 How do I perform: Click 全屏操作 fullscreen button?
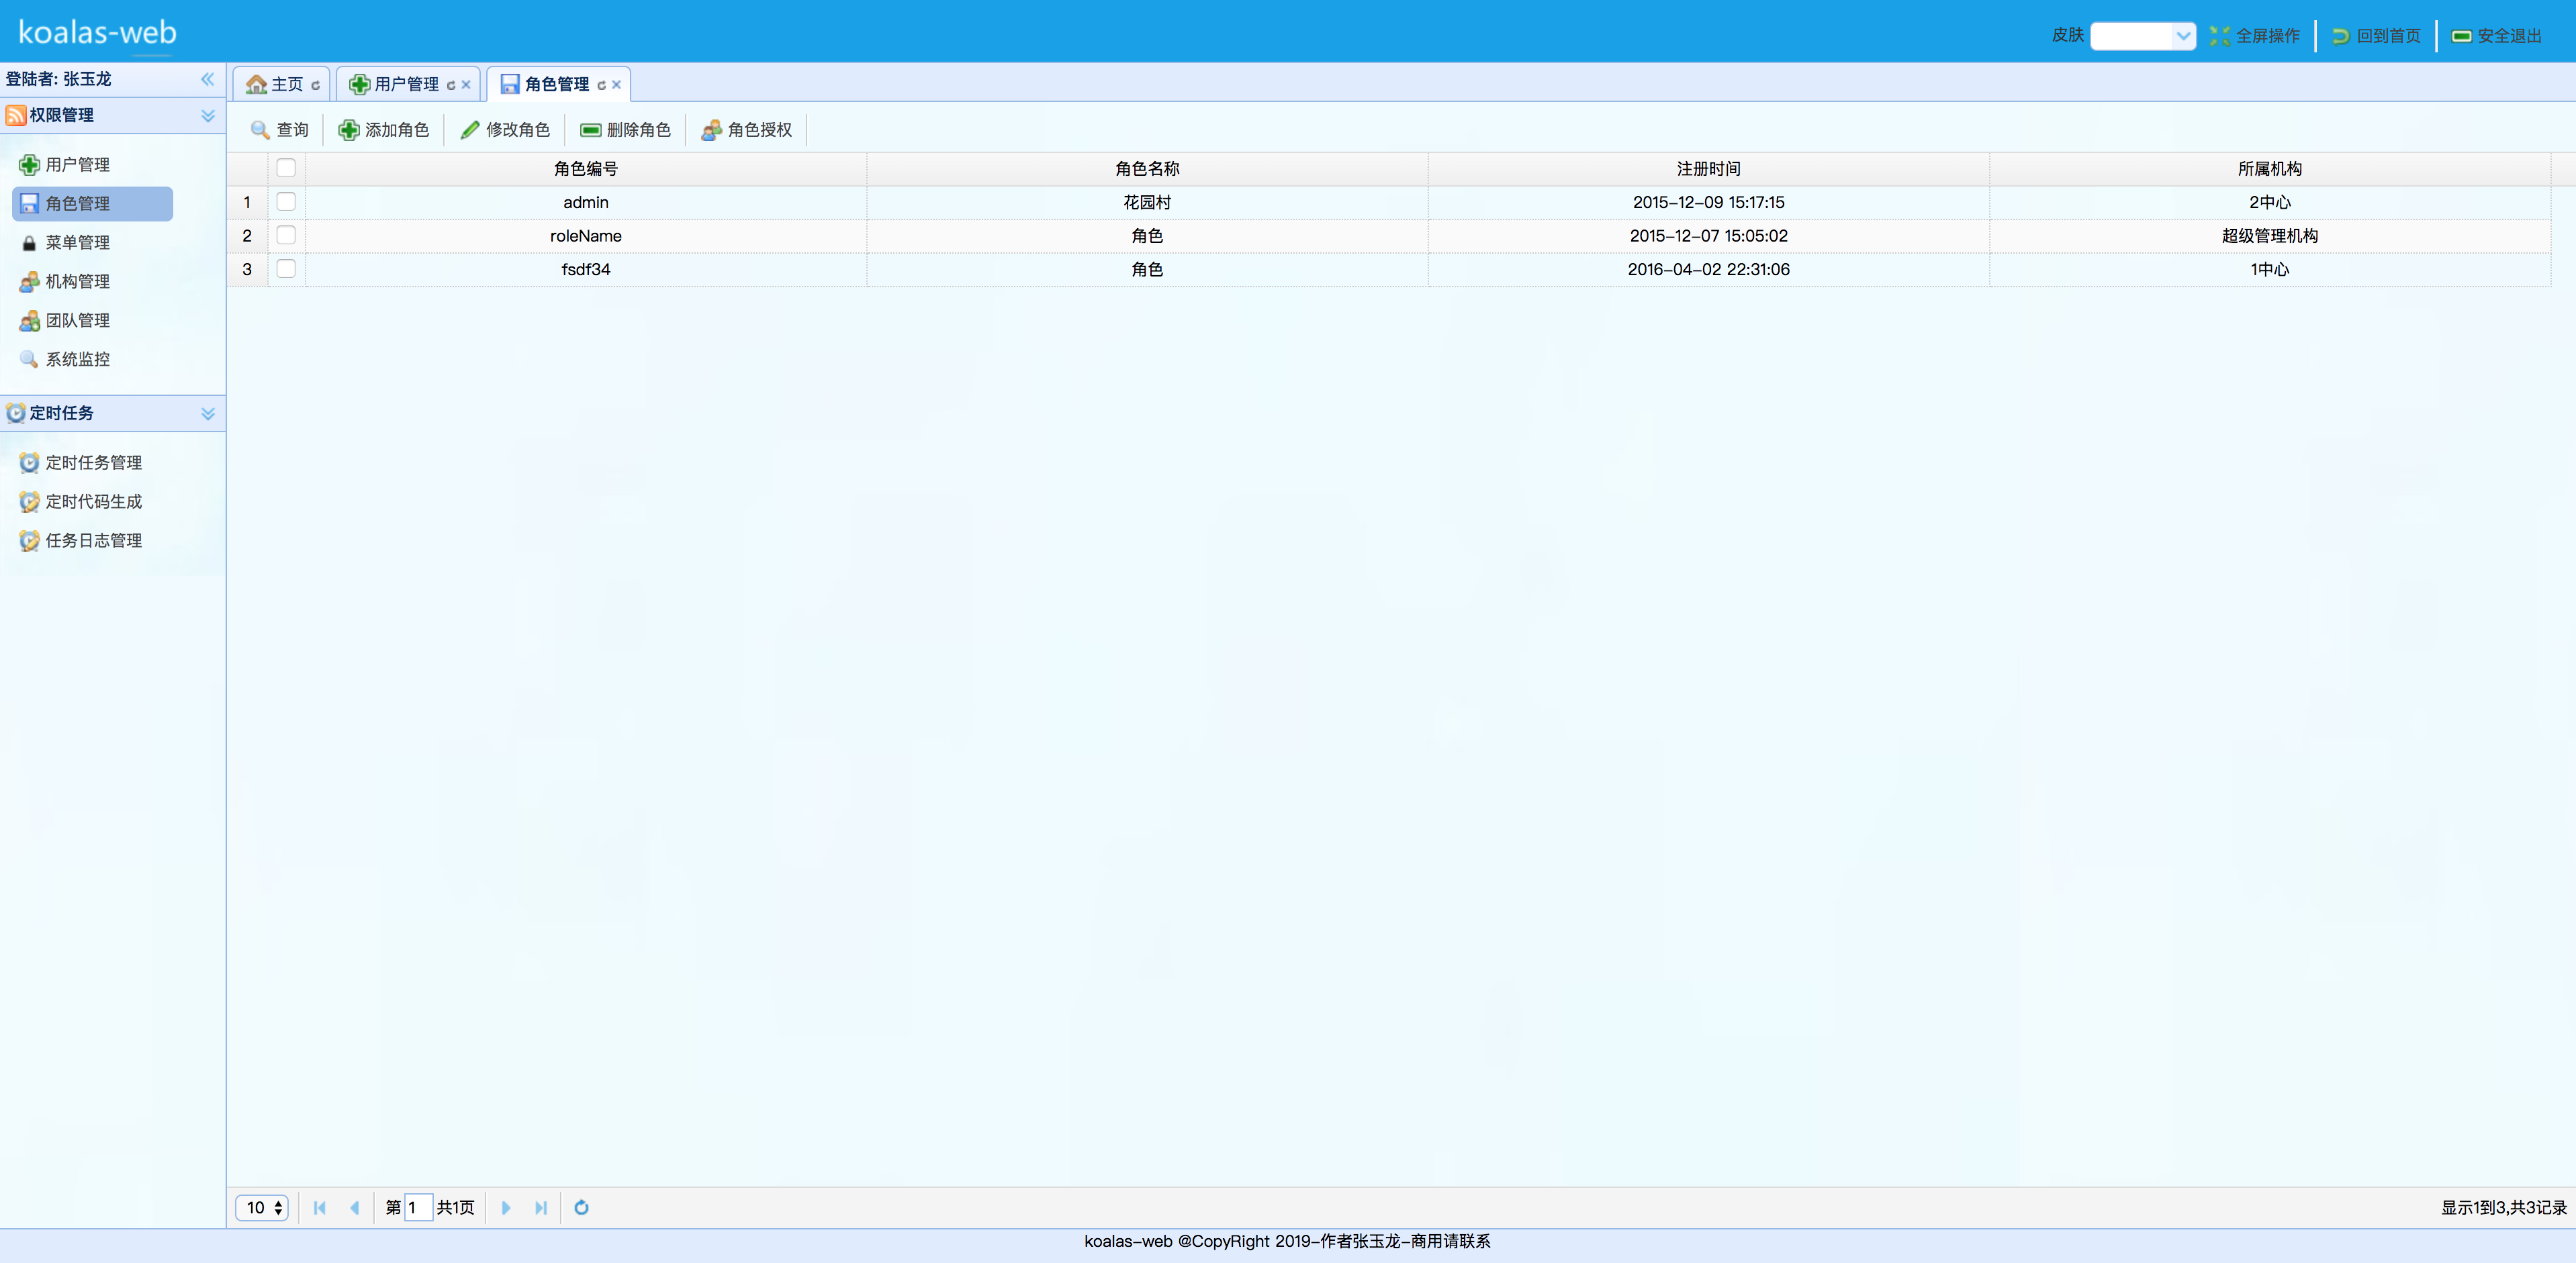point(2255,36)
